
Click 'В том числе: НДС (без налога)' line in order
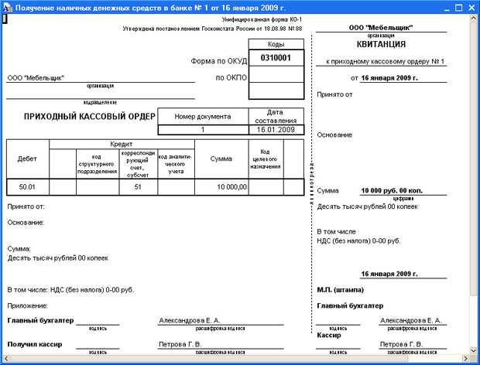pyautogui.click(x=70, y=290)
